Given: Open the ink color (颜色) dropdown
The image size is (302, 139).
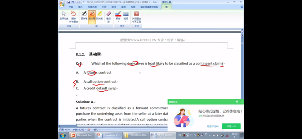Looking at the screenshot, I should coord(118,17).
